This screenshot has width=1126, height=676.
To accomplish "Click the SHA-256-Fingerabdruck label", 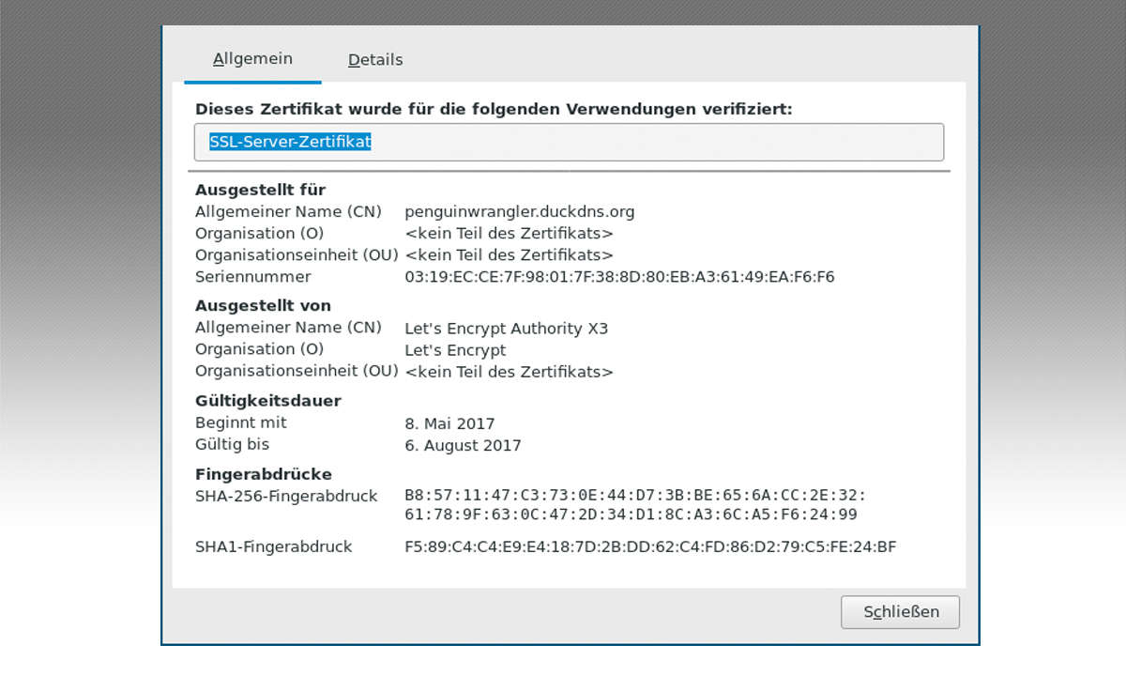I will pyautogui.click(x=286, y=496).
